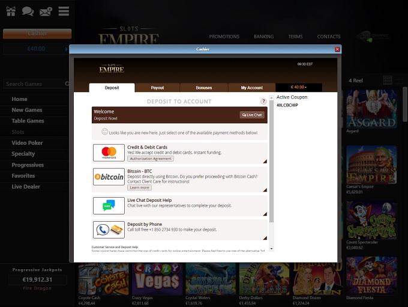Open the Coyote Cash game thumbnail

pyautogui.click(x=104, y=279)
